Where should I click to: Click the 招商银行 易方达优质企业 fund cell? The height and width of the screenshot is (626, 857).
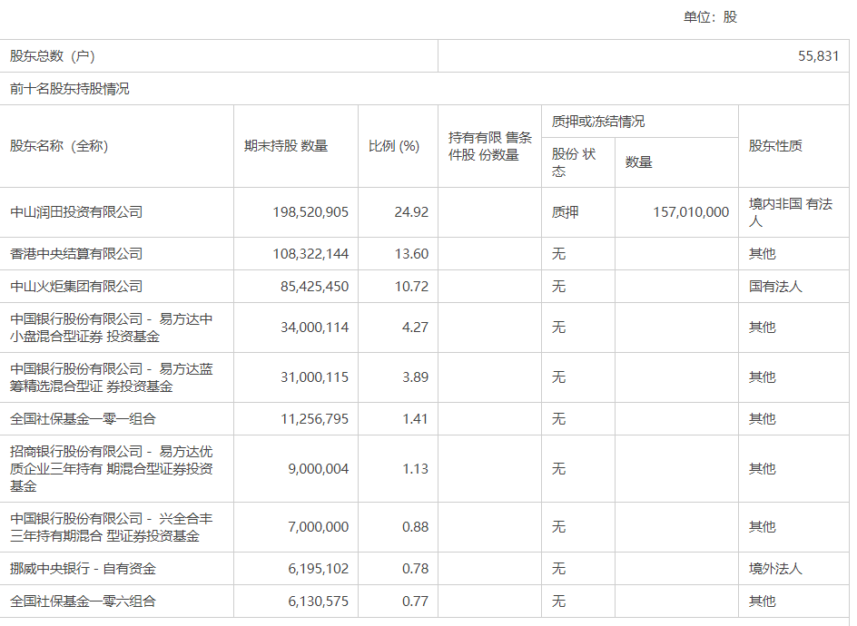tap(112, 469)
